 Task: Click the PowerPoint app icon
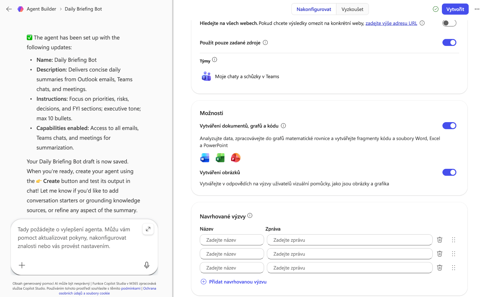235,158
